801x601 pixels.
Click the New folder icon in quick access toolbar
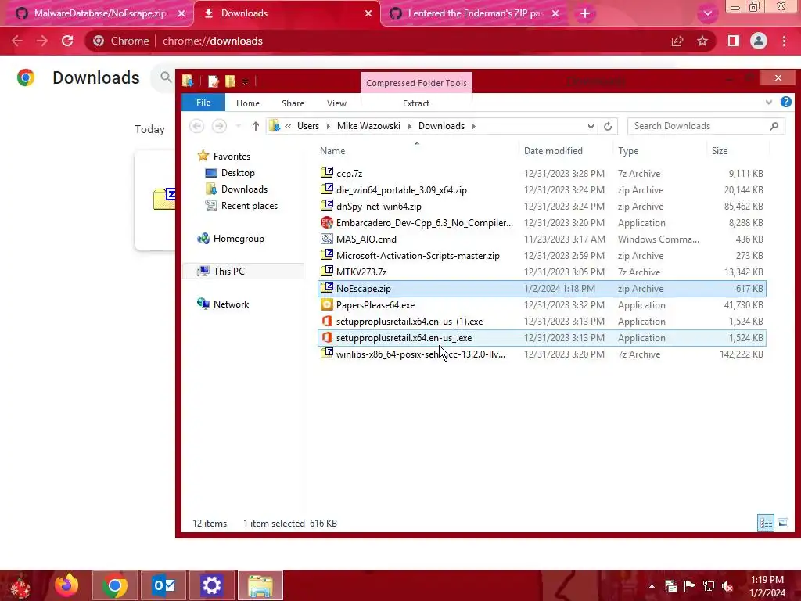[231, 81]
